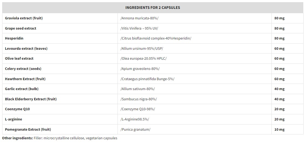Click the '/Crataegus pinnatifida Bunge-5%/' text
306x146 pixels.
[147, 79]
